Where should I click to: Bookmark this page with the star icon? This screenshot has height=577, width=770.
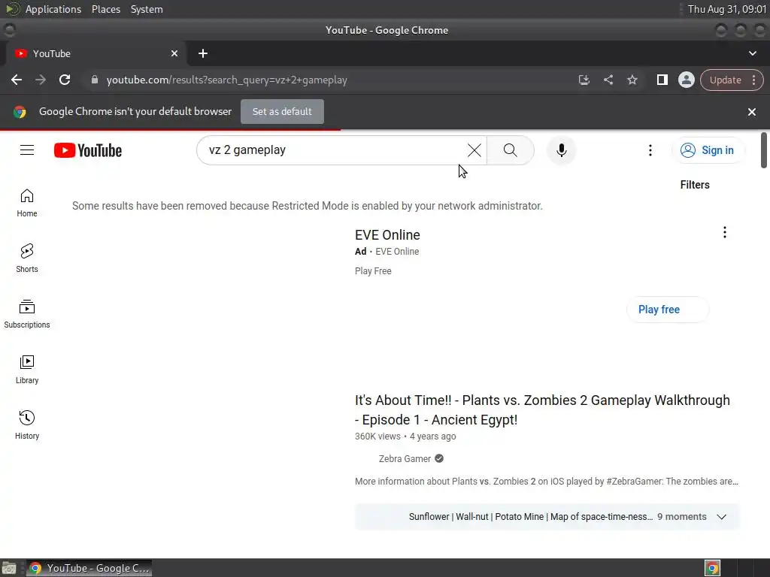pos(632,80)
